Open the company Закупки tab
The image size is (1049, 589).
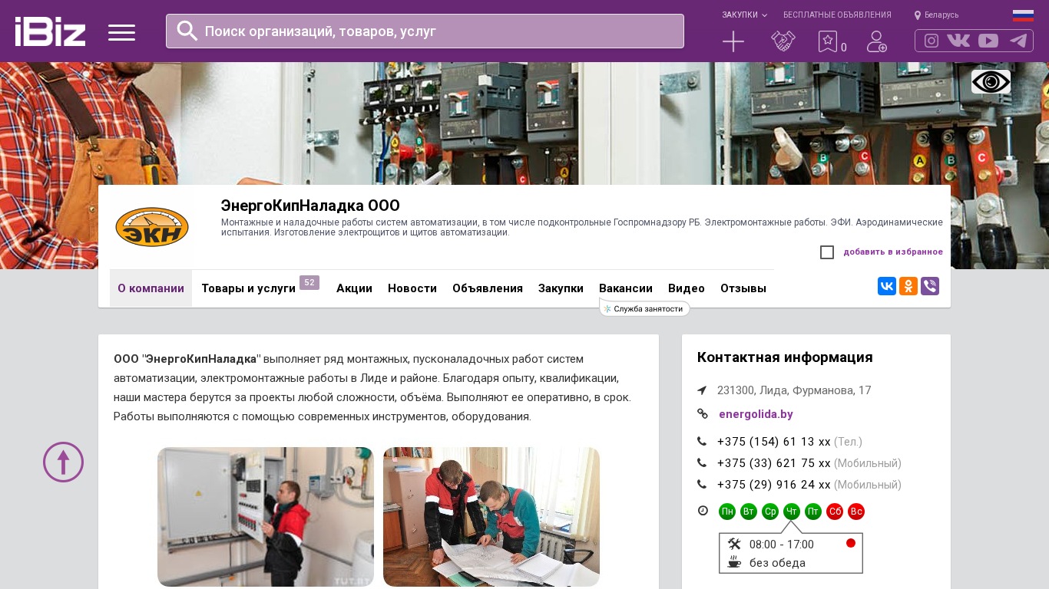pyautogui.click(x=561, y=288)
